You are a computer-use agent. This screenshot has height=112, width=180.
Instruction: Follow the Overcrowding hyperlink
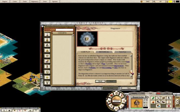[107, 68]
